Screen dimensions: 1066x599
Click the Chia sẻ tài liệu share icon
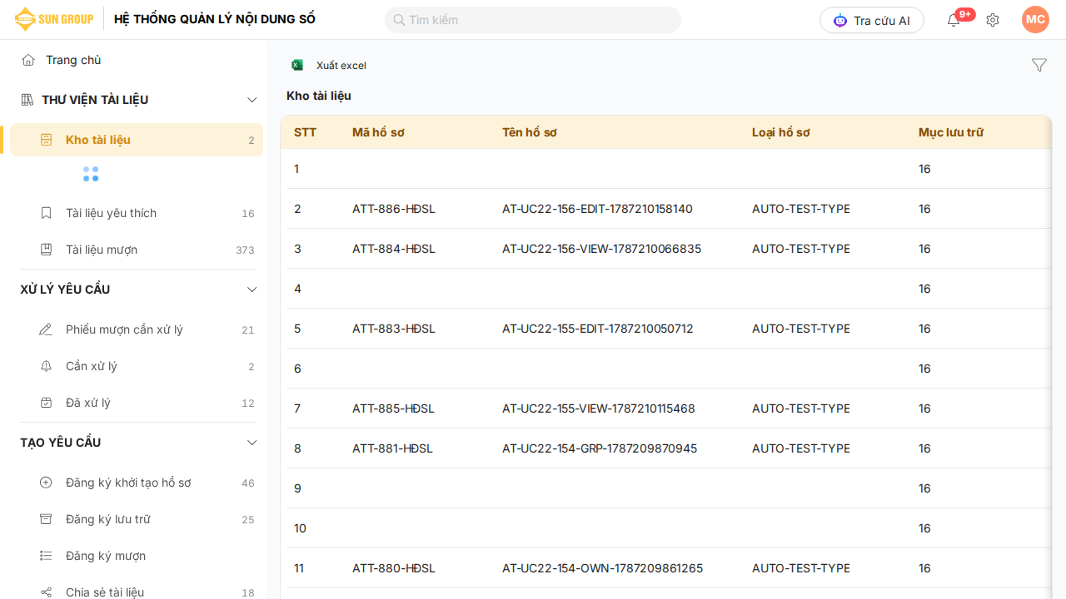pos(46,592)
